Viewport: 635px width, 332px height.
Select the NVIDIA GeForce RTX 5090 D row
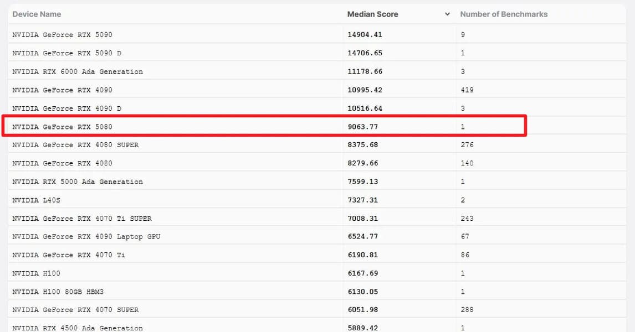pyautogui.click(x=66, y=53)
